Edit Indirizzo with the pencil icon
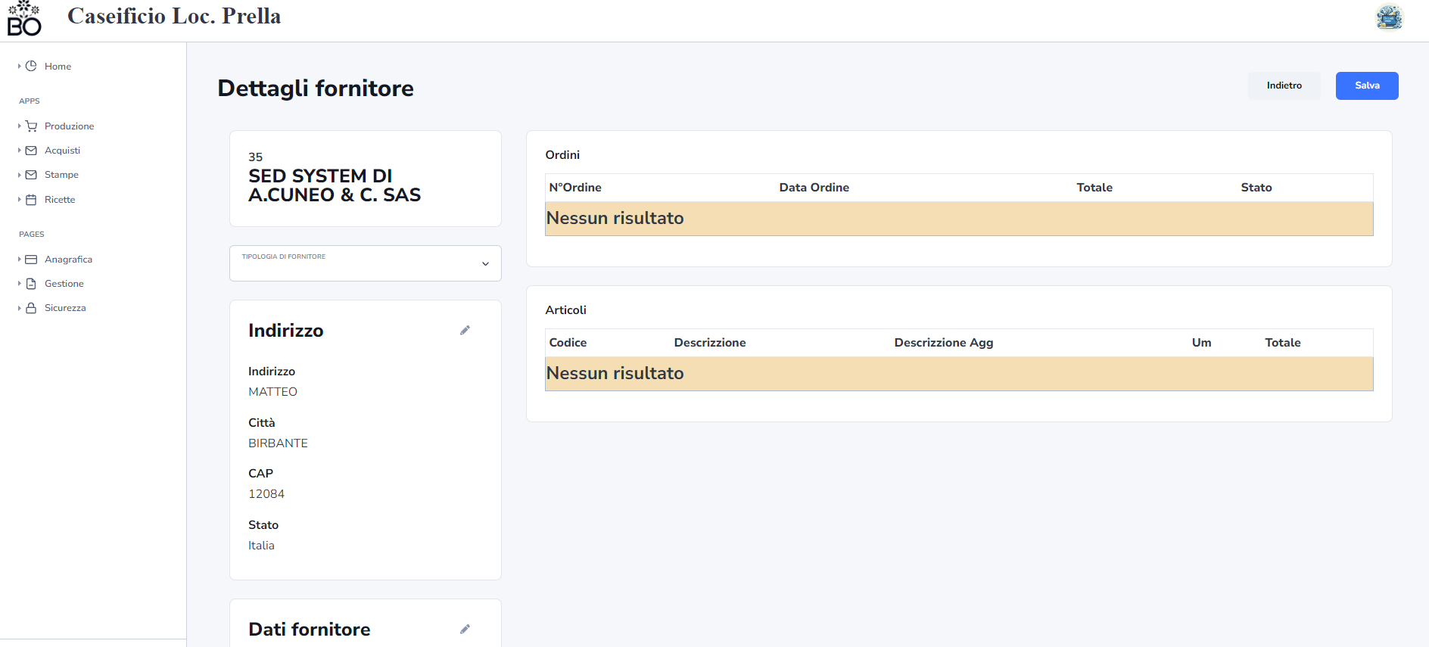The height and width of the screenshot is (647, 1429). point(465,330)
